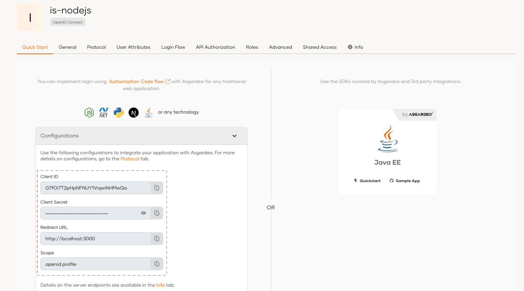This screenshot has height=291, width=524.
Task: Click the 'or any technology' text
Action: [178, 112]
